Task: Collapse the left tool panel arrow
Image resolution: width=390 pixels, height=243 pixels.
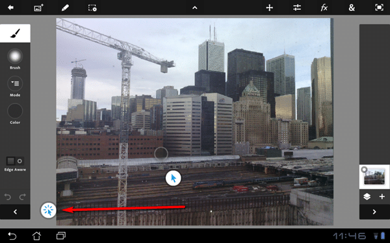Action: (15, 212)
